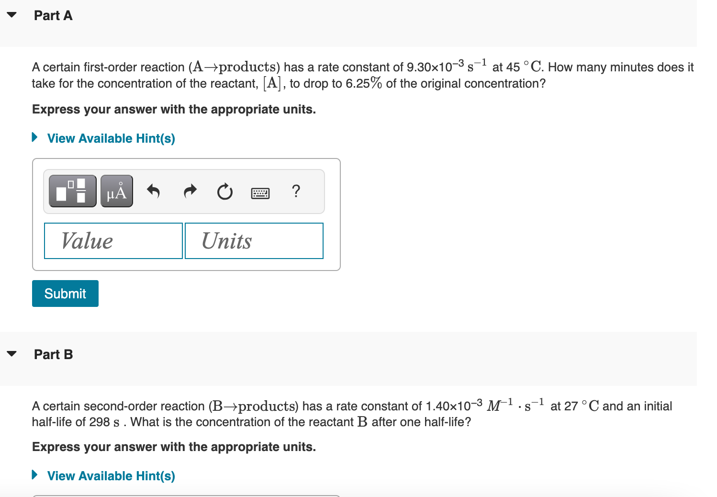
Task: Collapse the Part B section triangle
Action: tap(11, 353)
